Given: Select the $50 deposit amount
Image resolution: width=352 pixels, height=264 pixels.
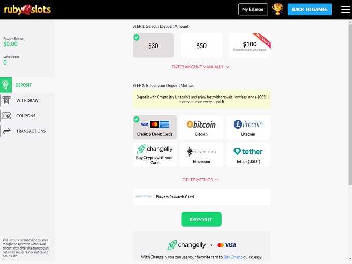Looking at the screenshot, I should pos(201,45).
